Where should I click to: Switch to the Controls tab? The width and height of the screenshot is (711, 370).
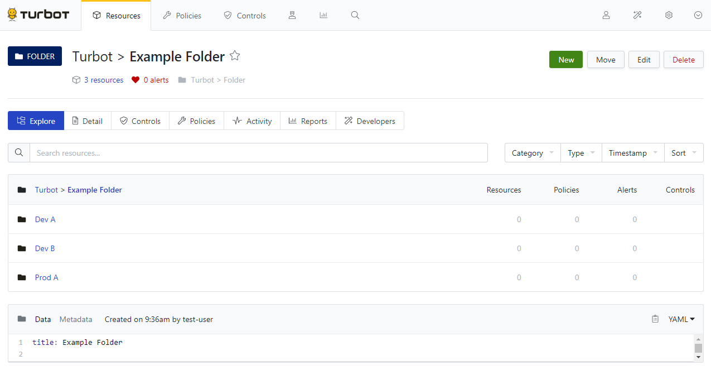click(x=140, y=121)
